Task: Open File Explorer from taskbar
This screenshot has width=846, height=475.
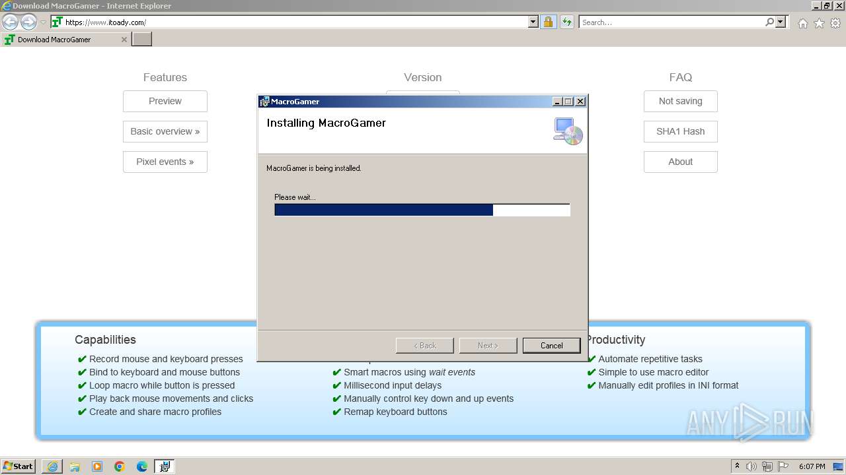Action: click(x=75, y=466)
